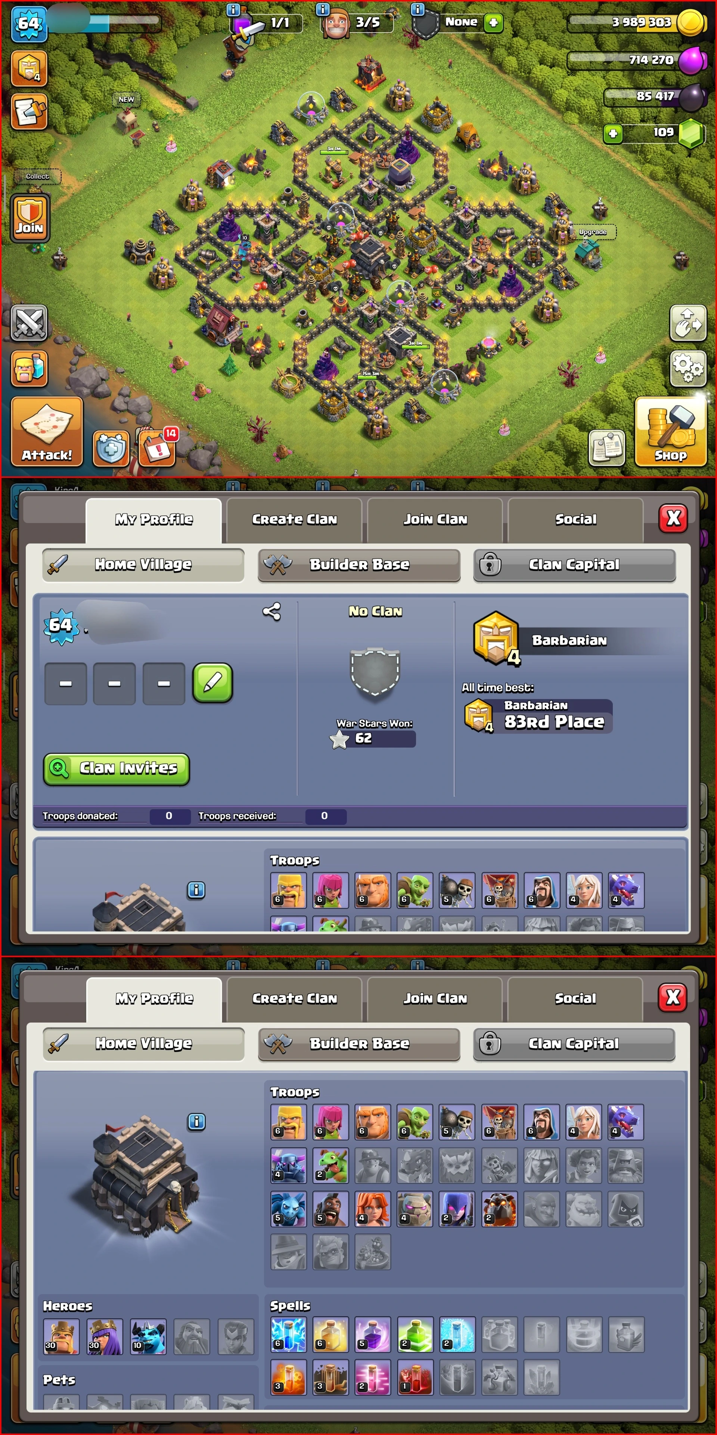This screenshot has width=717, height=1435.
Task: Open Clan Invites button
Action: point(117,769)
